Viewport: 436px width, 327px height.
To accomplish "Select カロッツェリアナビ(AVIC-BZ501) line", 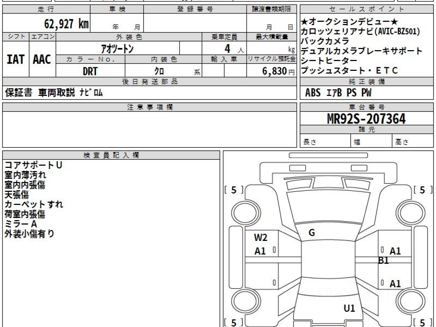I will [360, 32].
